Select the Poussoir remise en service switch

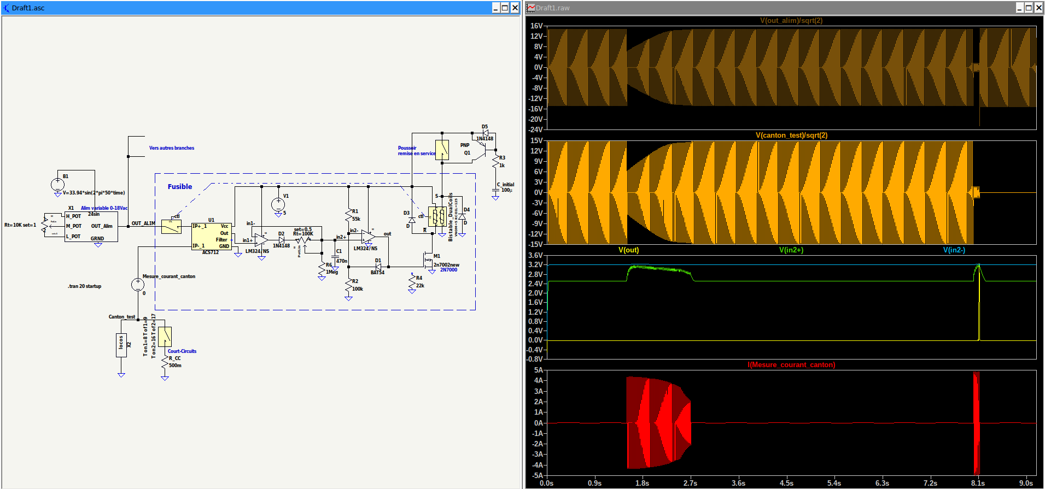pos(442,150)
